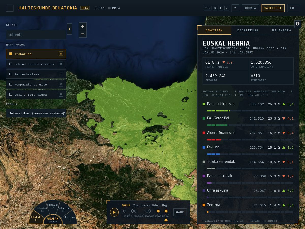Click the Udalak Azkenak dial center
The image size is (305, 229).
53,220
